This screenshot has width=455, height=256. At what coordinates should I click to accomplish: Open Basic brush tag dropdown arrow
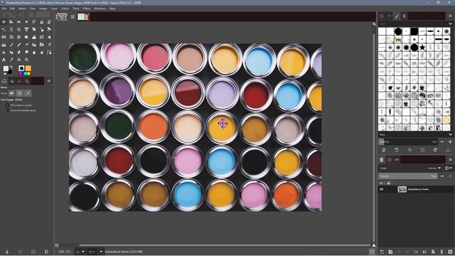(x=450, y=134)
